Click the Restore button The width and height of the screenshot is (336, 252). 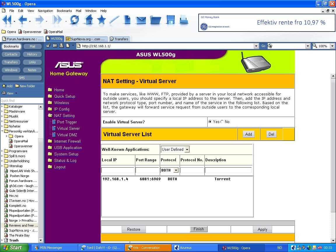click(134, 229)
